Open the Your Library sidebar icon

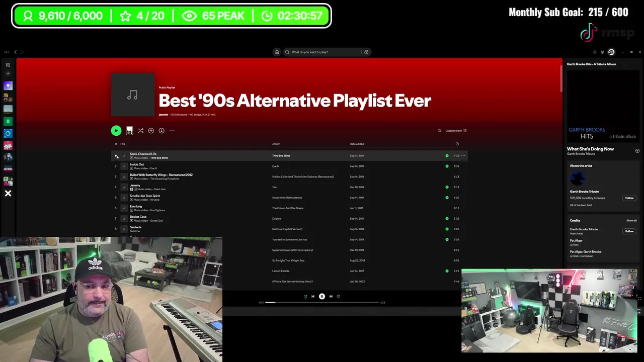tap(8, 64)
